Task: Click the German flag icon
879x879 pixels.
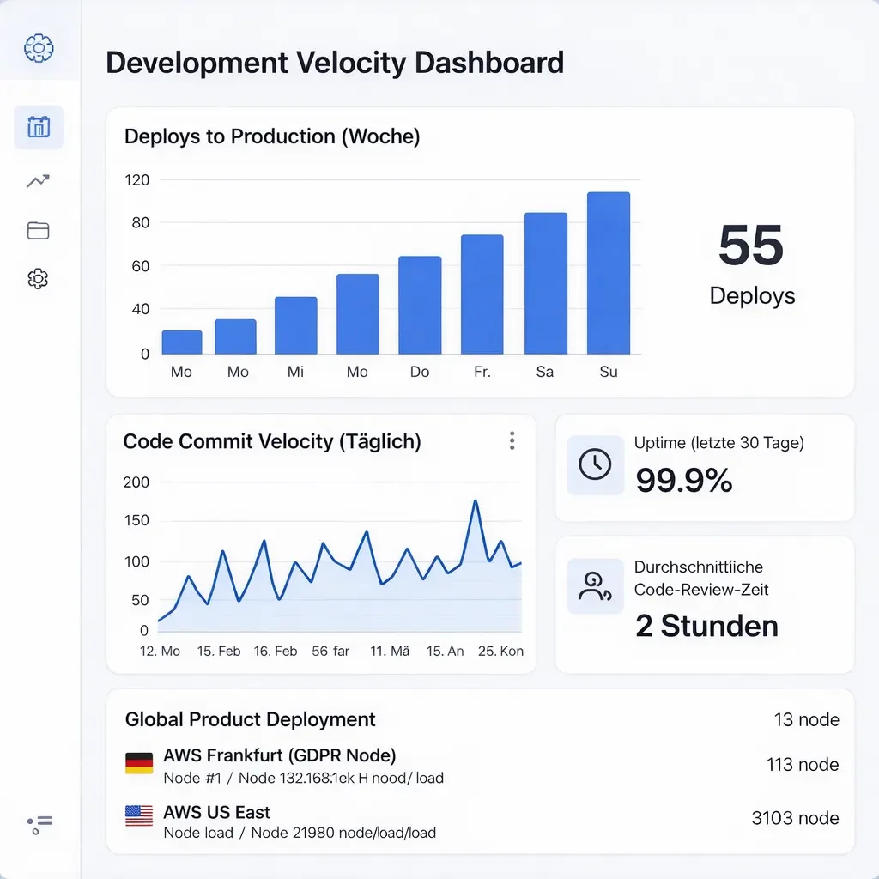Action: 139,762
